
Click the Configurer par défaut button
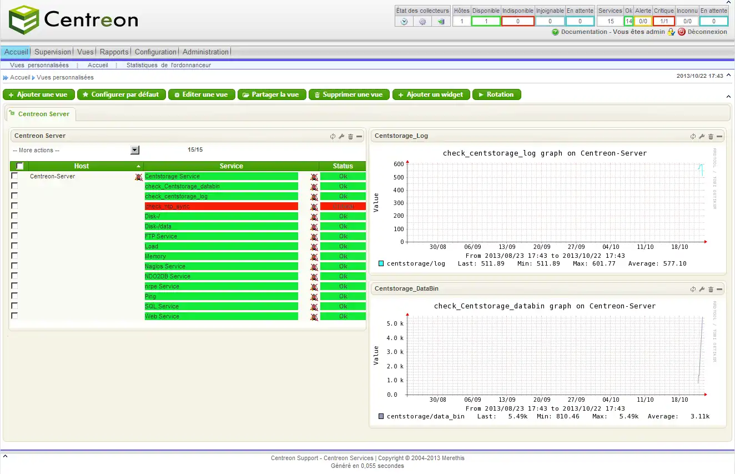coord(122,94)
